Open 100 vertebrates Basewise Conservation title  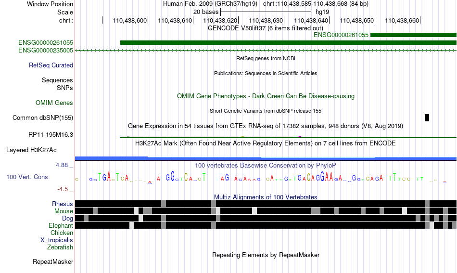[x=265, y=165]
